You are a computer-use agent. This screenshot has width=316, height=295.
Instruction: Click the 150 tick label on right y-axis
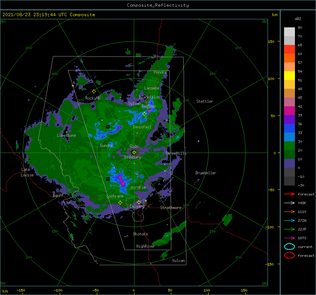coord(271,41)
